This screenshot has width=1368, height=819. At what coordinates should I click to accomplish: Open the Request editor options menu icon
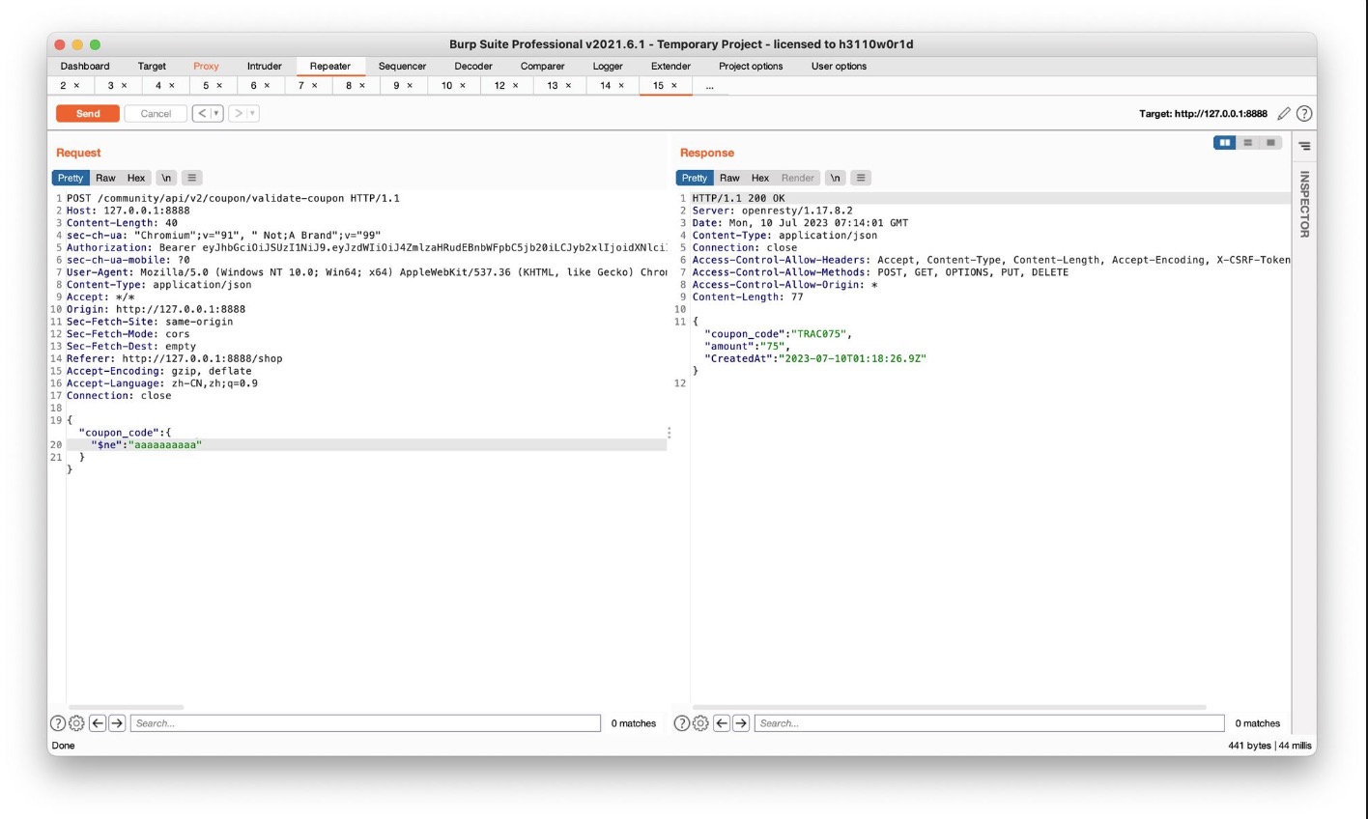192,178
